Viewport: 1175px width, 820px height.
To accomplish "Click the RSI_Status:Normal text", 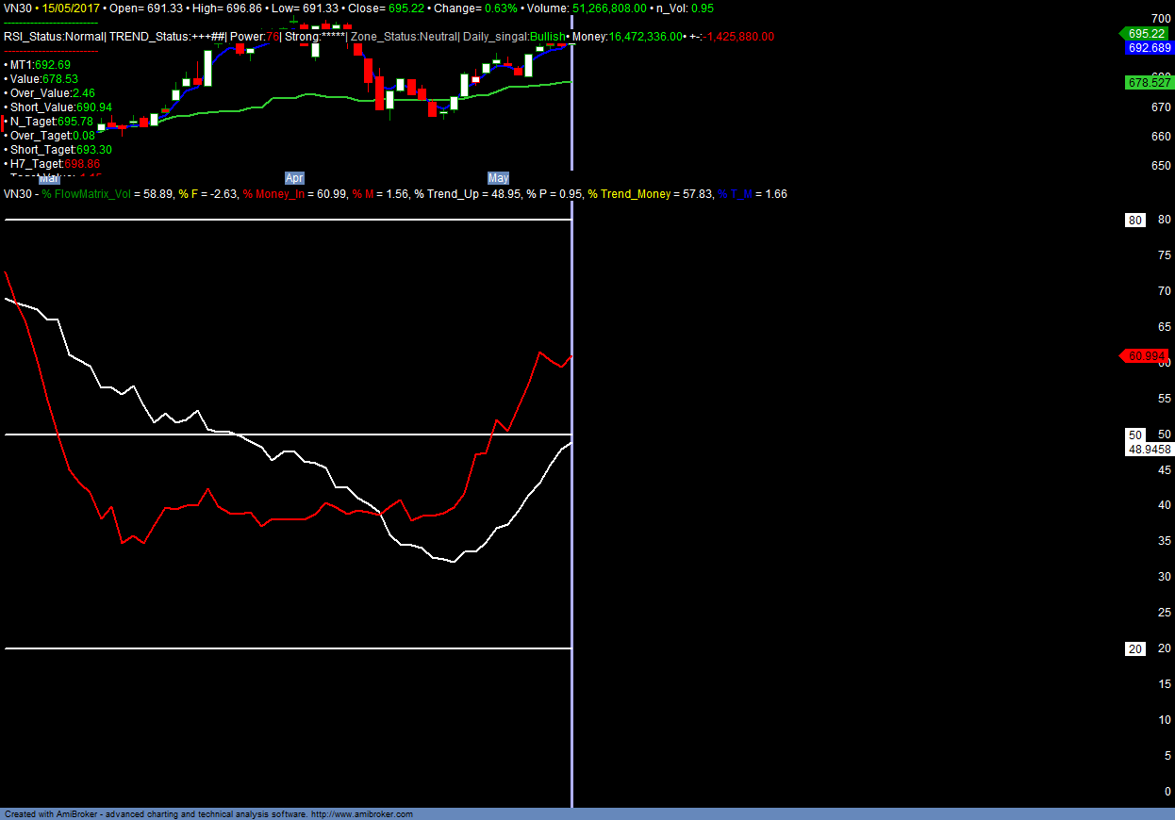I will [53, 37].
